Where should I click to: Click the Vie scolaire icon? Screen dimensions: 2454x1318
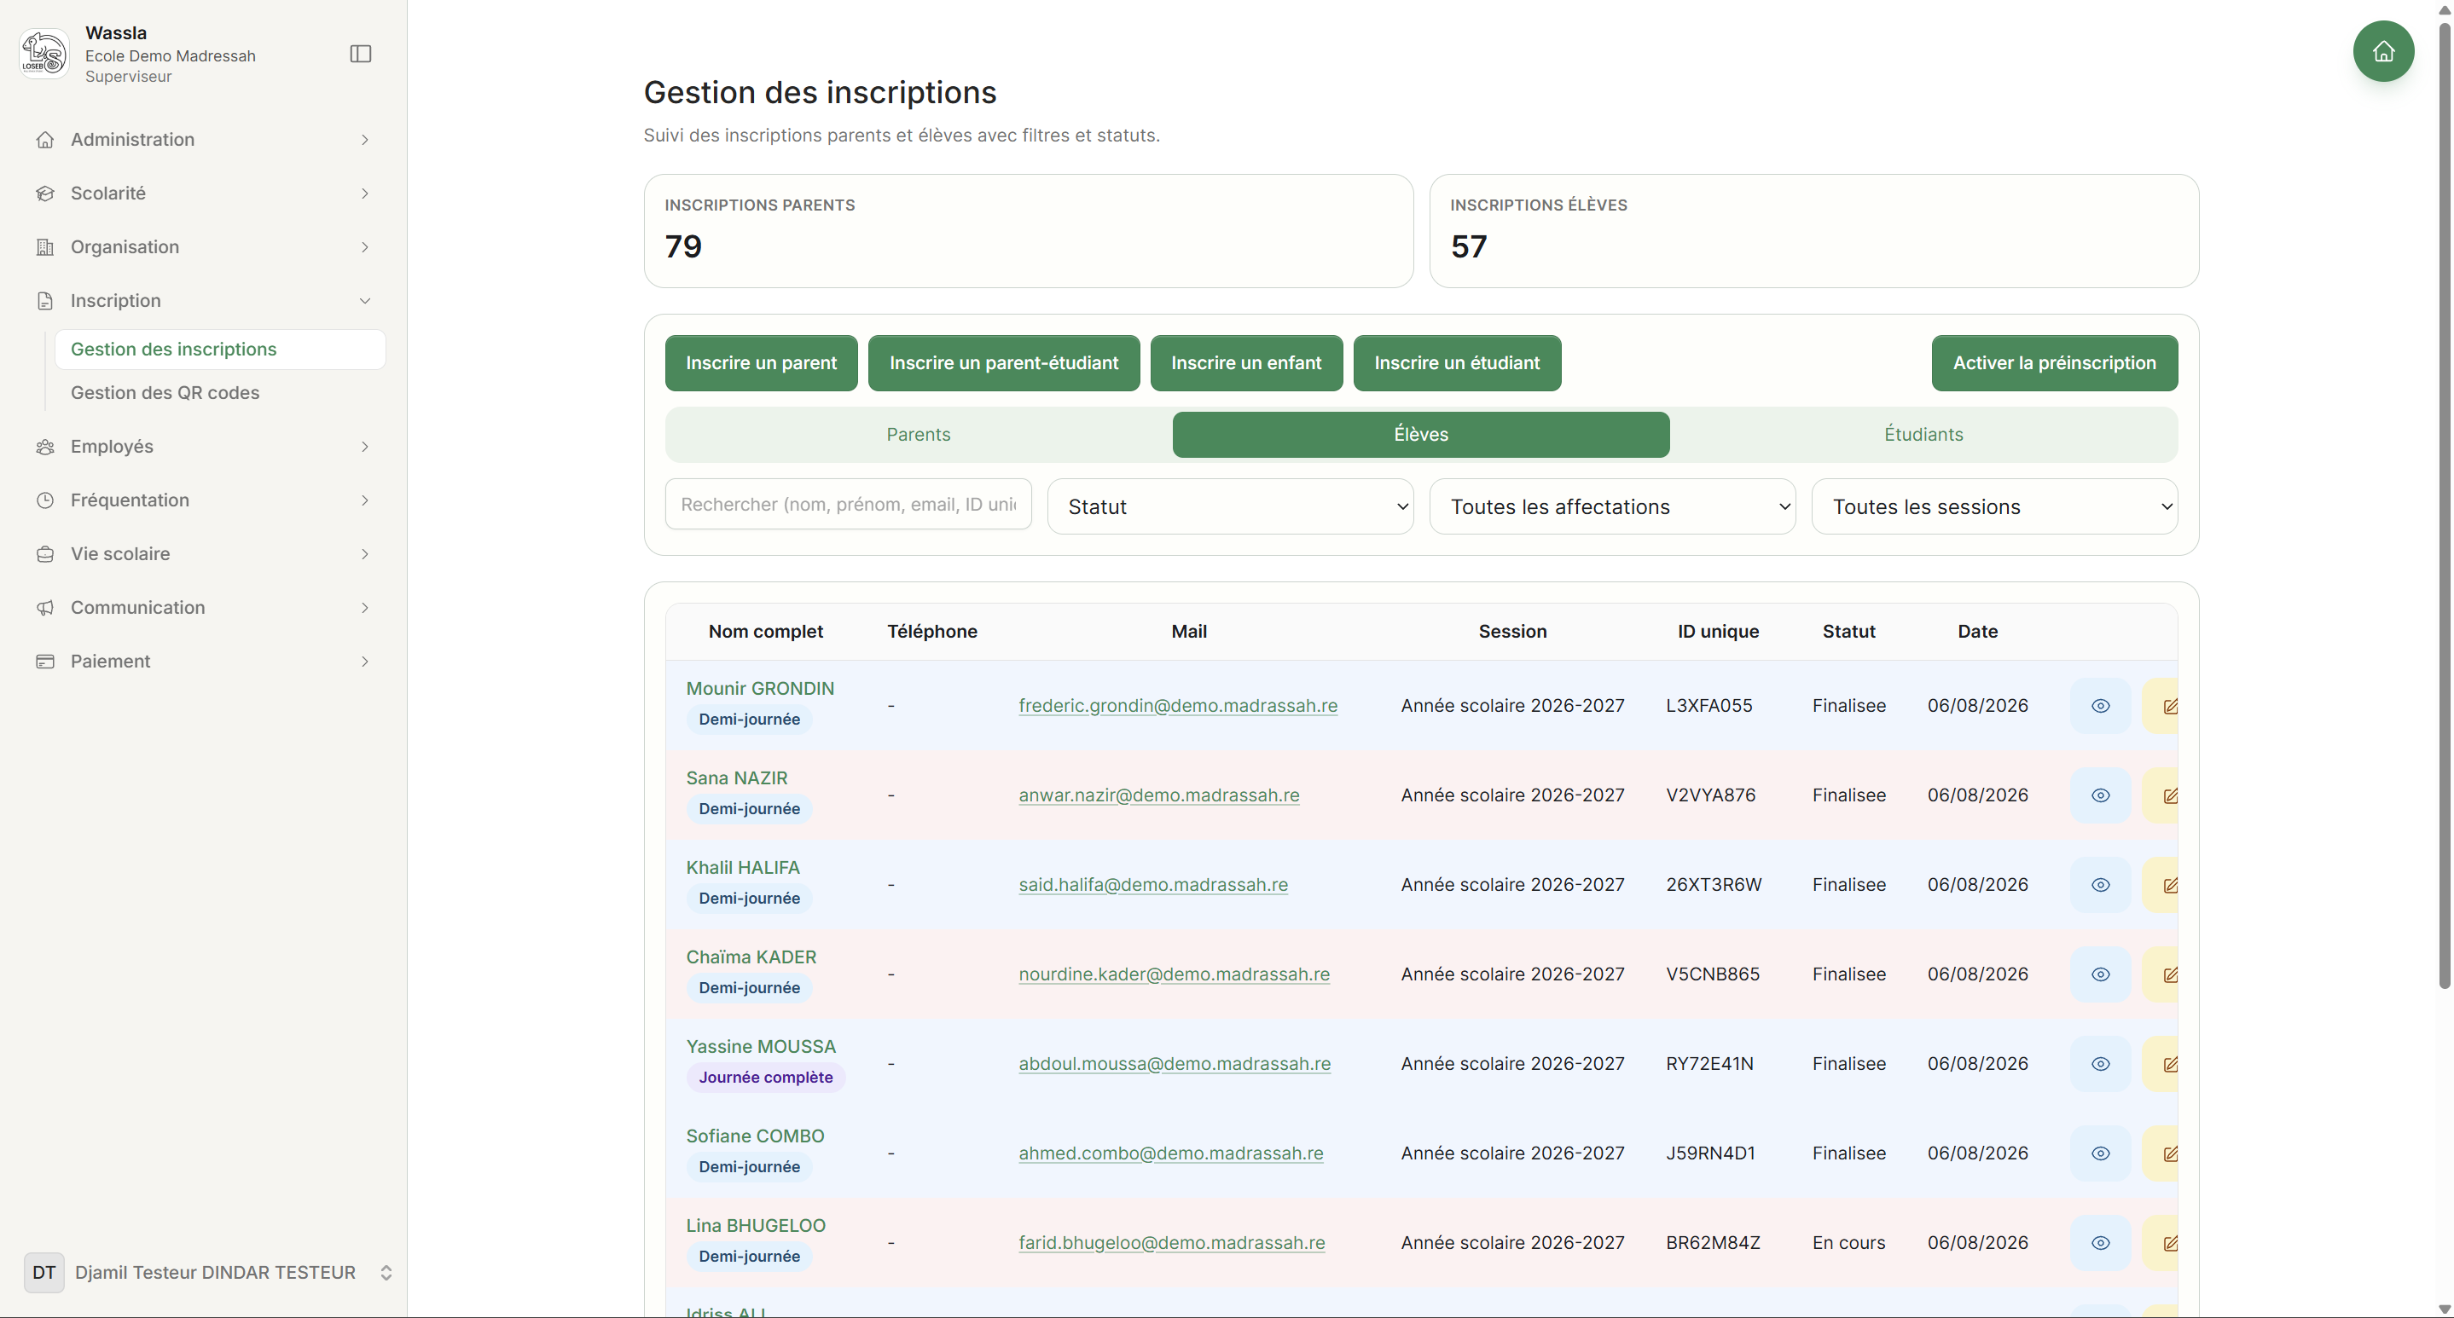(44, 554)
